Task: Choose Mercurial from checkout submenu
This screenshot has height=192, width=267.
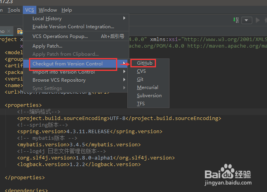Action: click(148, 87)
